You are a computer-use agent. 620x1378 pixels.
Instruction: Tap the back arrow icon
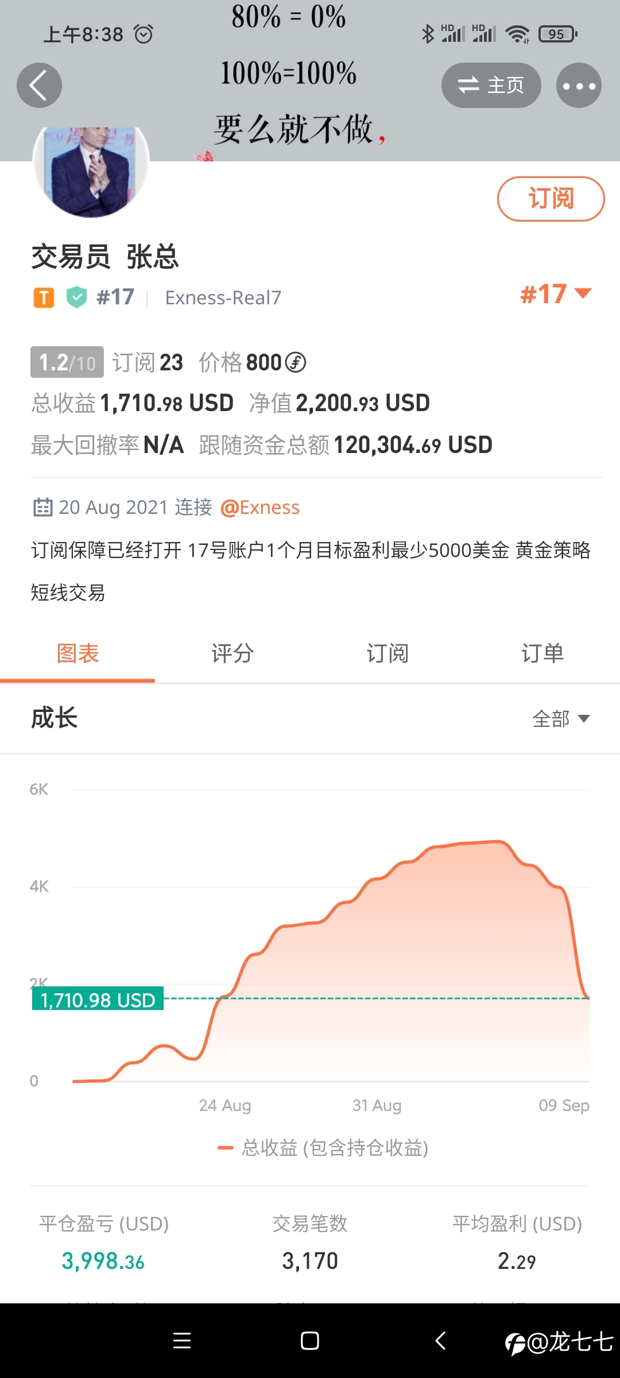pyautogui.click(x=39, y=86)
